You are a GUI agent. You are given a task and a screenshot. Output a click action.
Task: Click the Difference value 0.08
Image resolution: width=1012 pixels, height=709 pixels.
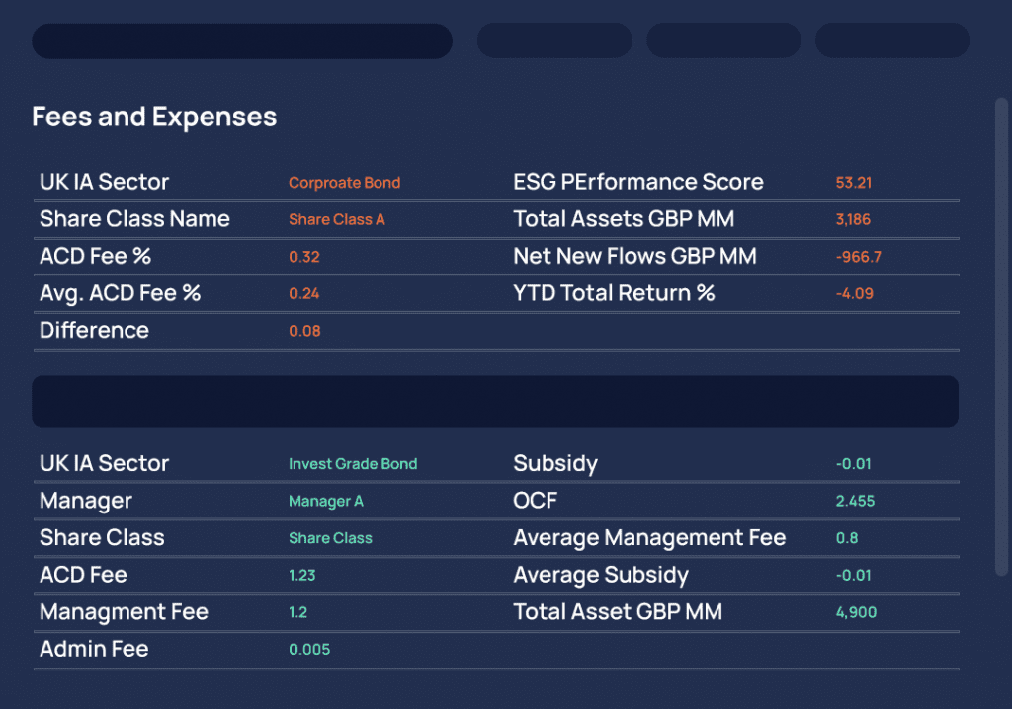point(304,331)
